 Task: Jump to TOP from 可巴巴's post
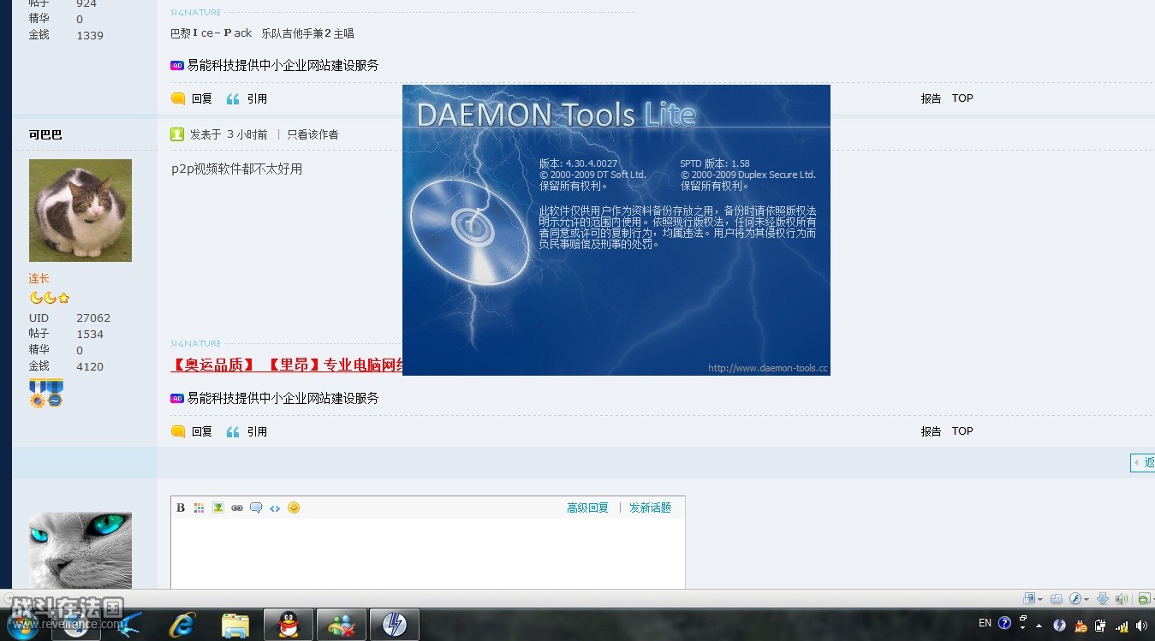pos(962,431)
